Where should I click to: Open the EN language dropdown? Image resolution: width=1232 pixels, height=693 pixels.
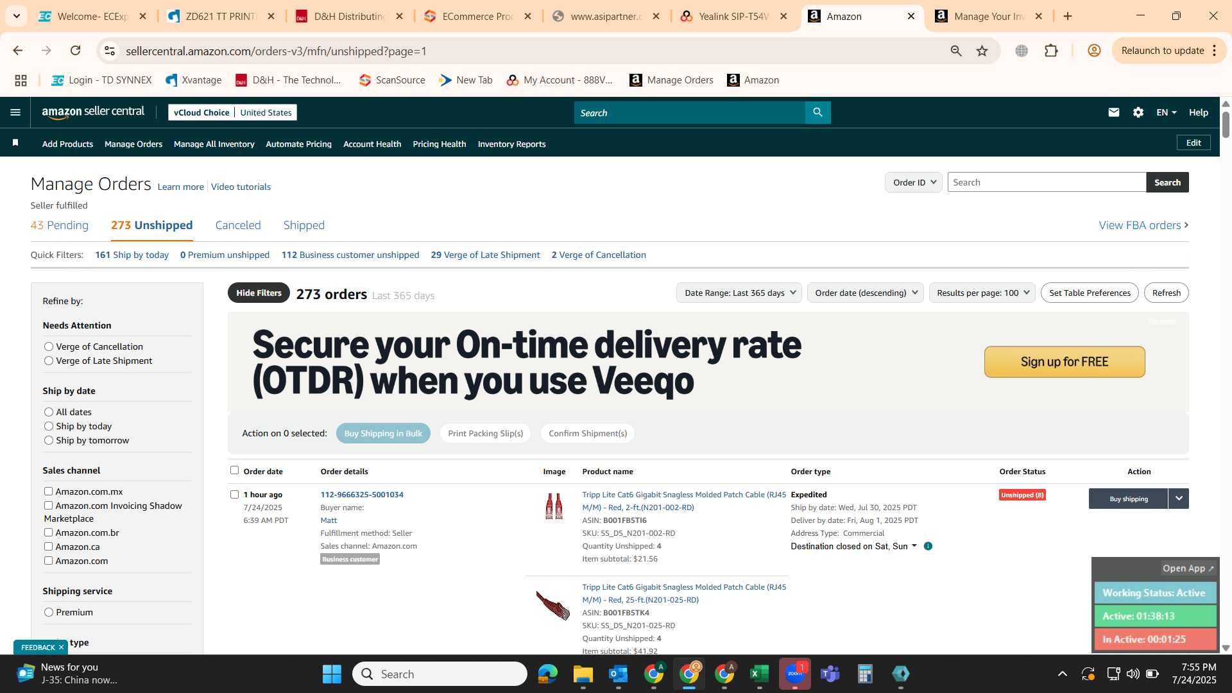[1166, 112]
